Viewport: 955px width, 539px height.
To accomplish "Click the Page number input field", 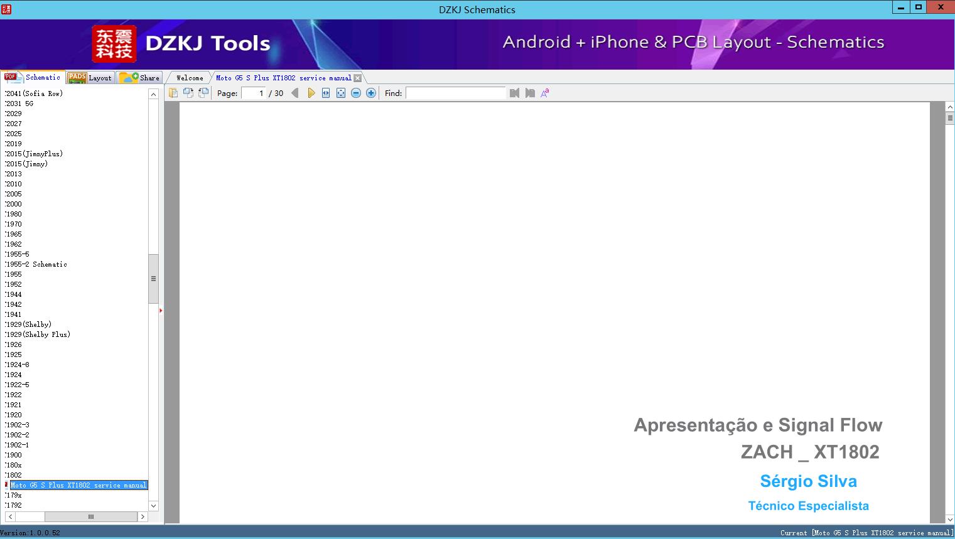I will [253, 93].
